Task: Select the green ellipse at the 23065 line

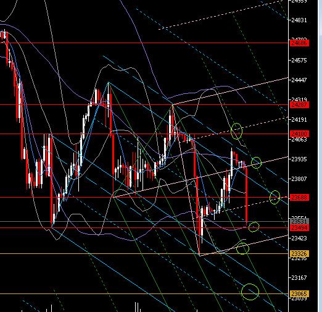Action: 250,292
